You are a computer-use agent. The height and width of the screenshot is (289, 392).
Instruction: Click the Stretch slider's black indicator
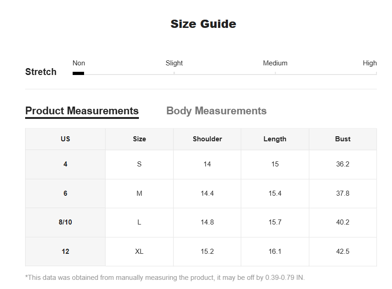coord(78,73)
